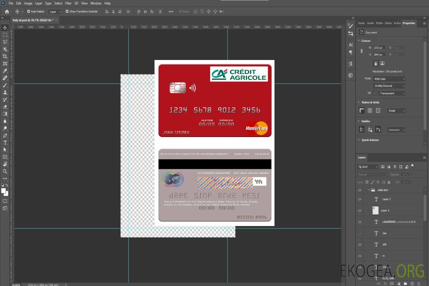Select the Rectangular Marquee tool
The image size is (429, 286).
tap(5, 35)
